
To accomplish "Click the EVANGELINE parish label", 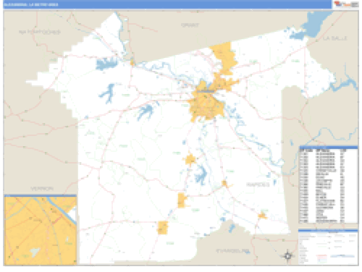I will [x=232, y=251].
